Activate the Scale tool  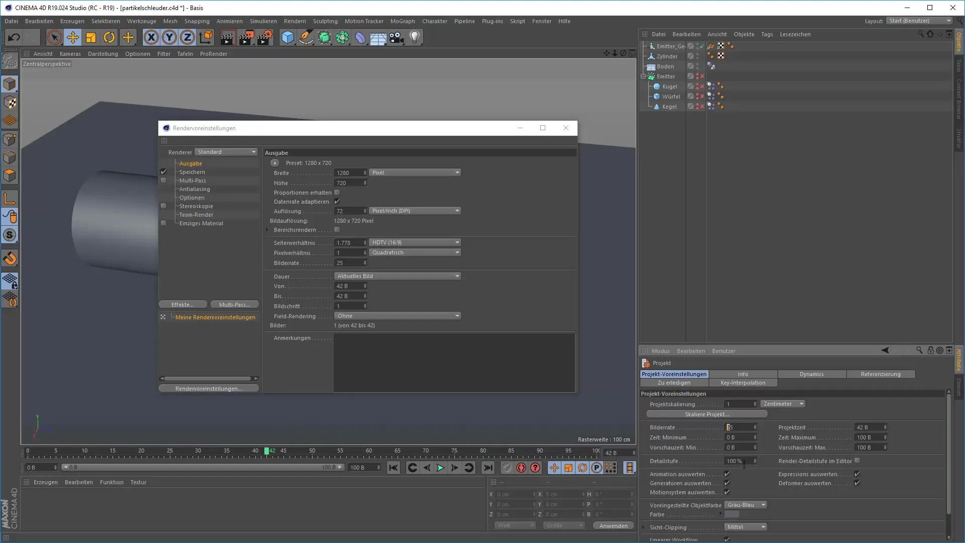click(x=91, y=37)
